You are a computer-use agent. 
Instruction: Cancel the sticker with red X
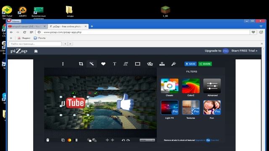coord(90,93)
